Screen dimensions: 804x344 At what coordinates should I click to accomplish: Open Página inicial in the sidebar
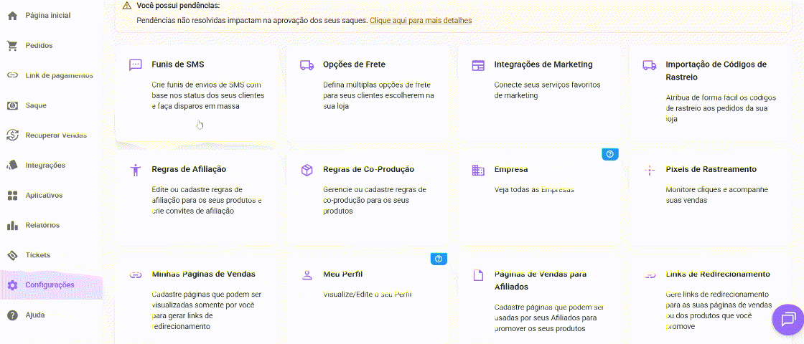[x=47, y=15]
